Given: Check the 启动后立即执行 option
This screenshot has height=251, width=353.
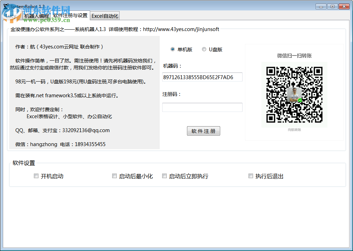Looking at the screenshot, I should (164, 176).
